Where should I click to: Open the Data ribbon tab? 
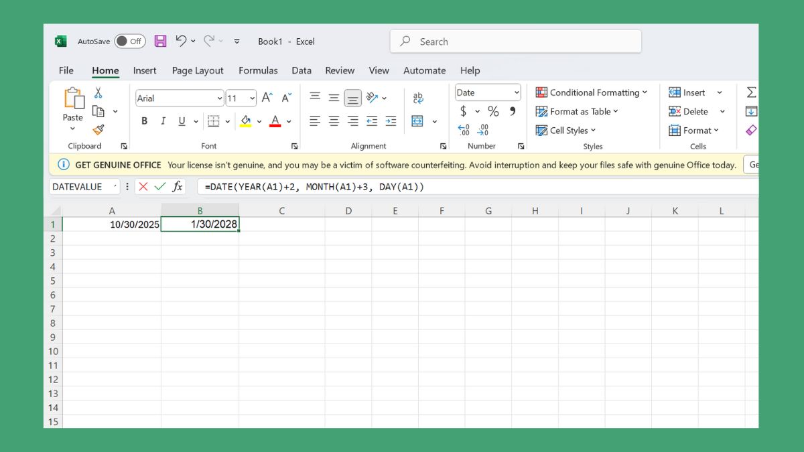[x=301, y=70]
